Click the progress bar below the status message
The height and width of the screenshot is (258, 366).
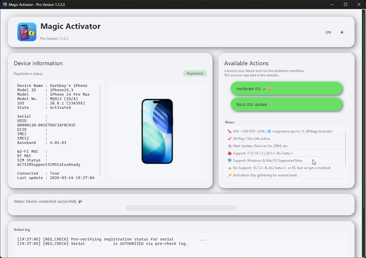coord(181,208)
